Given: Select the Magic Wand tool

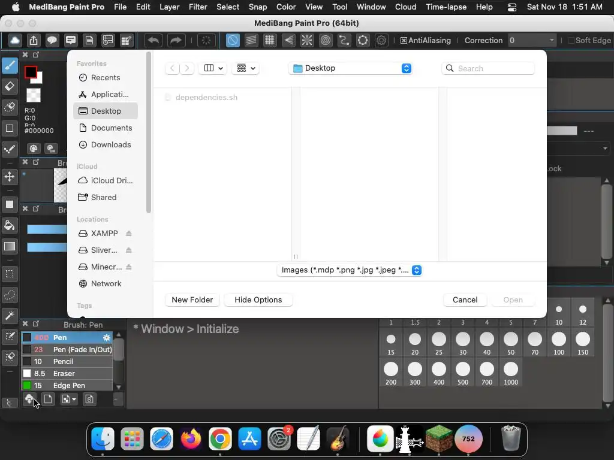Looking at the screenshot, I should pos(10,315).
